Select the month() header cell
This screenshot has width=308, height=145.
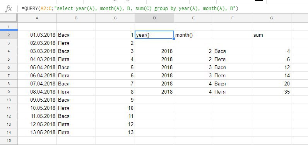193,35
